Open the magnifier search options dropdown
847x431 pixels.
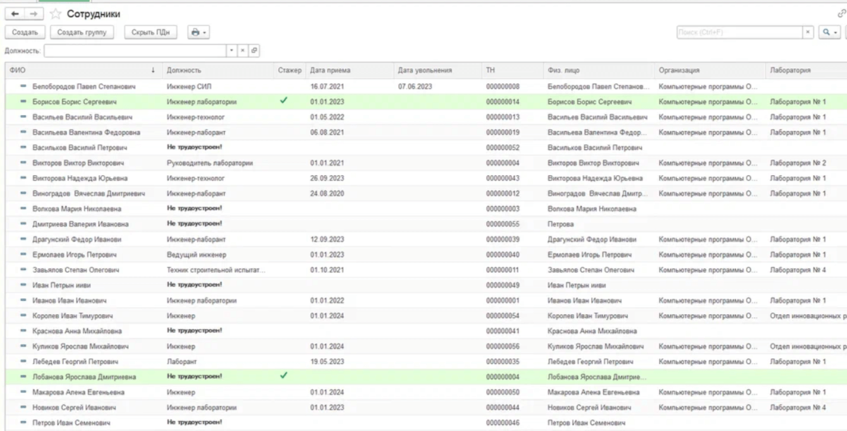click(x=829, y=32)
